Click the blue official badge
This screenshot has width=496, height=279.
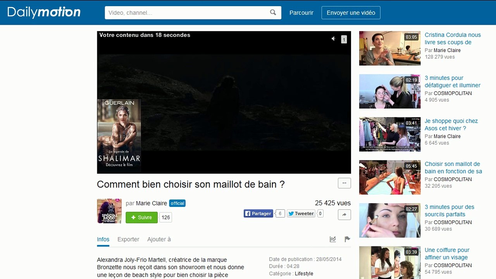[x=177, y=203]
